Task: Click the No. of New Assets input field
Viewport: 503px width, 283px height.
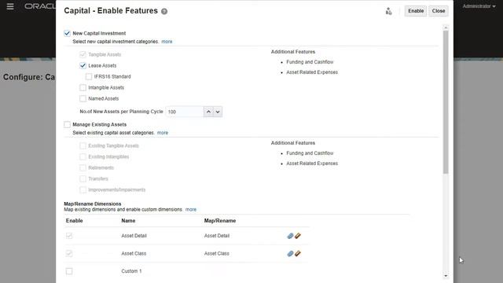Action: [x=185, y=112]
